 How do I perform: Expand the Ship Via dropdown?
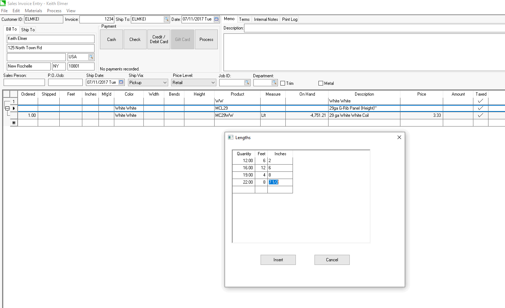165,83
